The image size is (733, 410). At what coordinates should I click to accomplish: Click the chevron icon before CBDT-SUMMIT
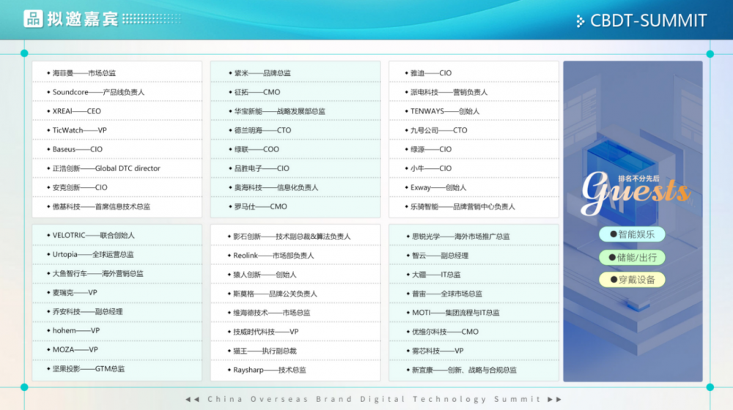[581, 21]
